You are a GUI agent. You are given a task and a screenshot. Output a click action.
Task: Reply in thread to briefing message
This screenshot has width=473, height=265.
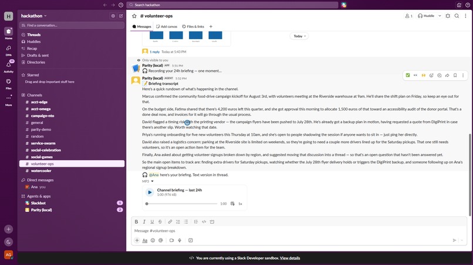coord(439,75)
